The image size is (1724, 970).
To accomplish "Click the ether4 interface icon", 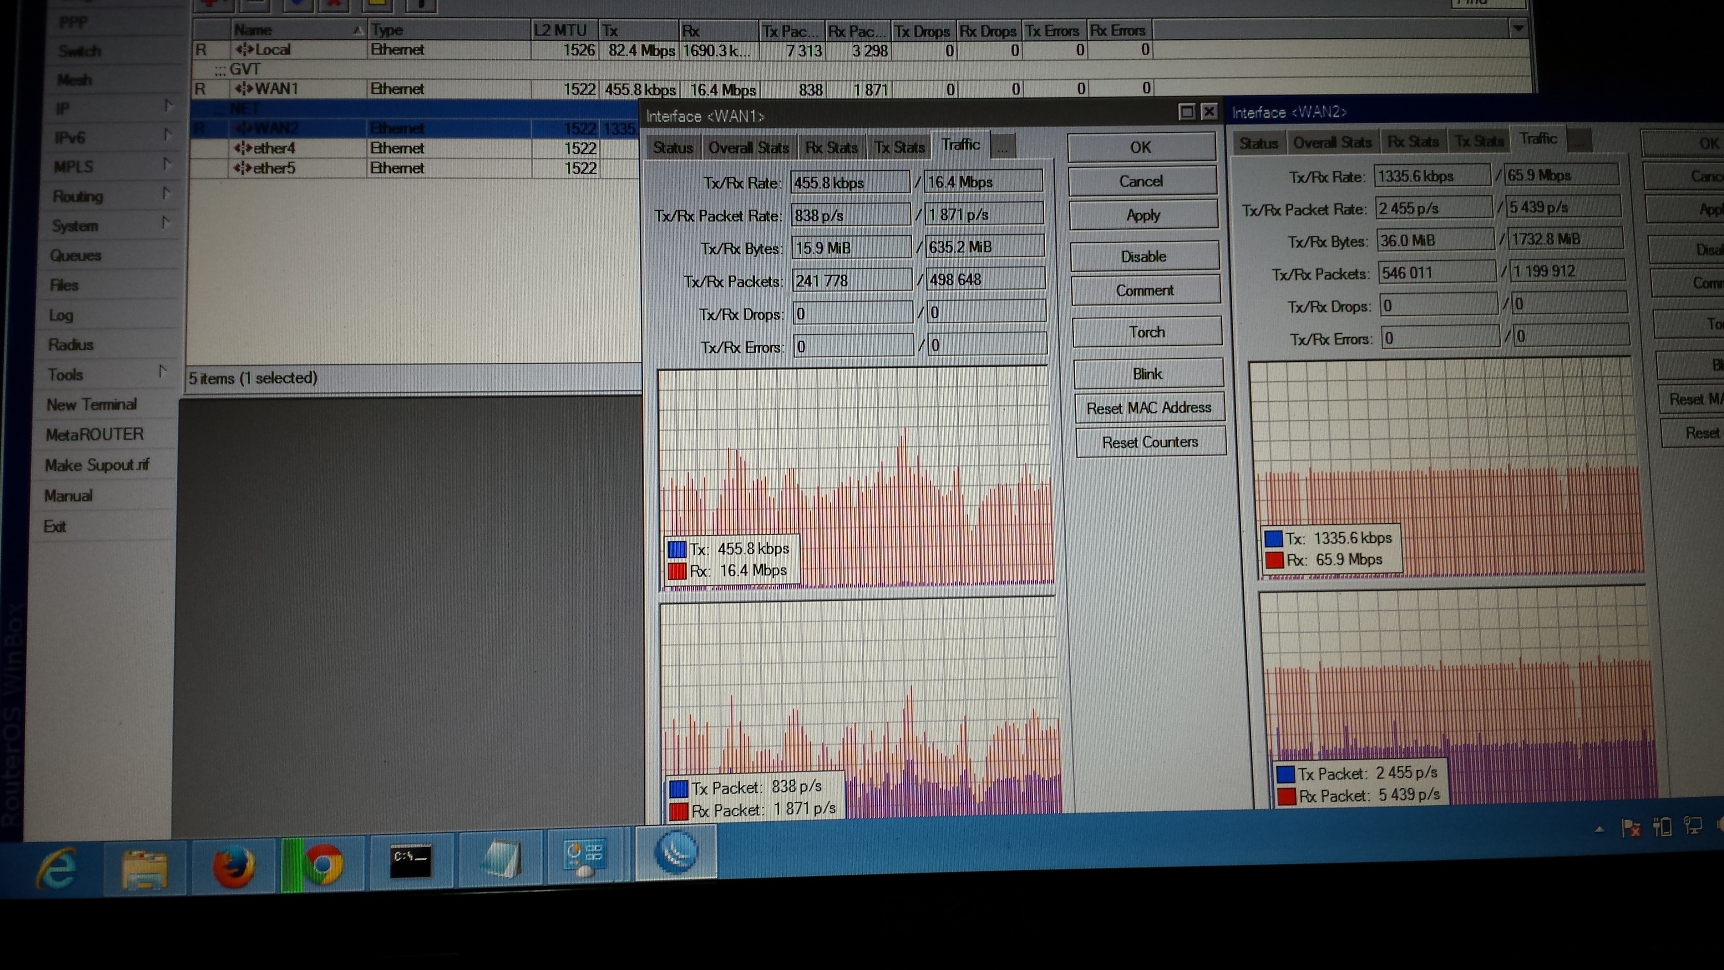I will [242, 148].
